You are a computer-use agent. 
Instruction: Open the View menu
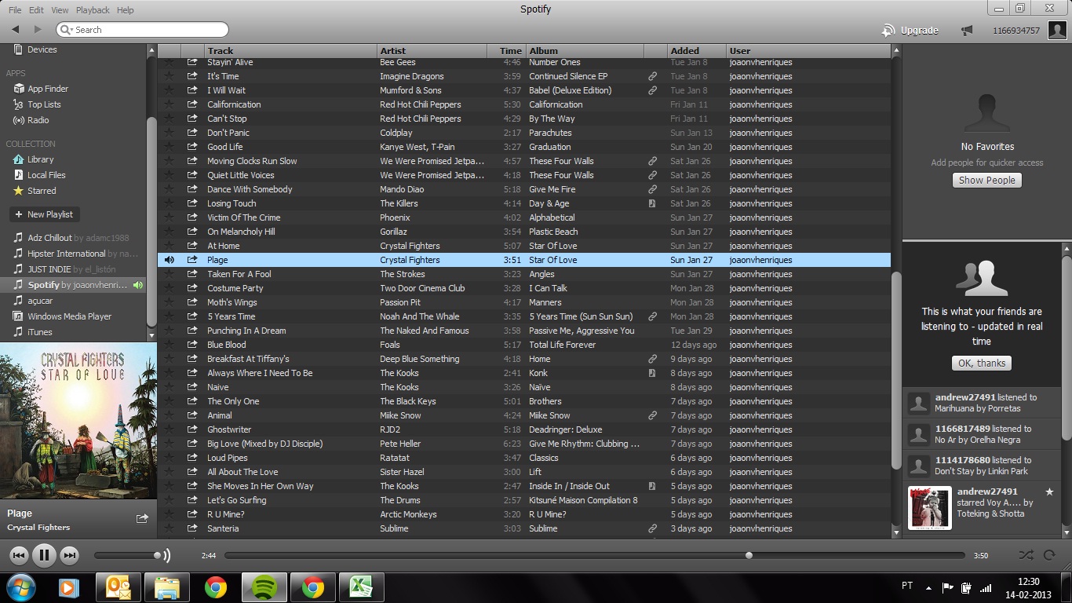60,10
